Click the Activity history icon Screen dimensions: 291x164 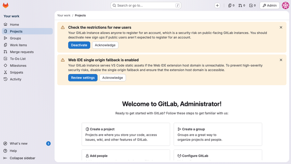pos(5,79)
